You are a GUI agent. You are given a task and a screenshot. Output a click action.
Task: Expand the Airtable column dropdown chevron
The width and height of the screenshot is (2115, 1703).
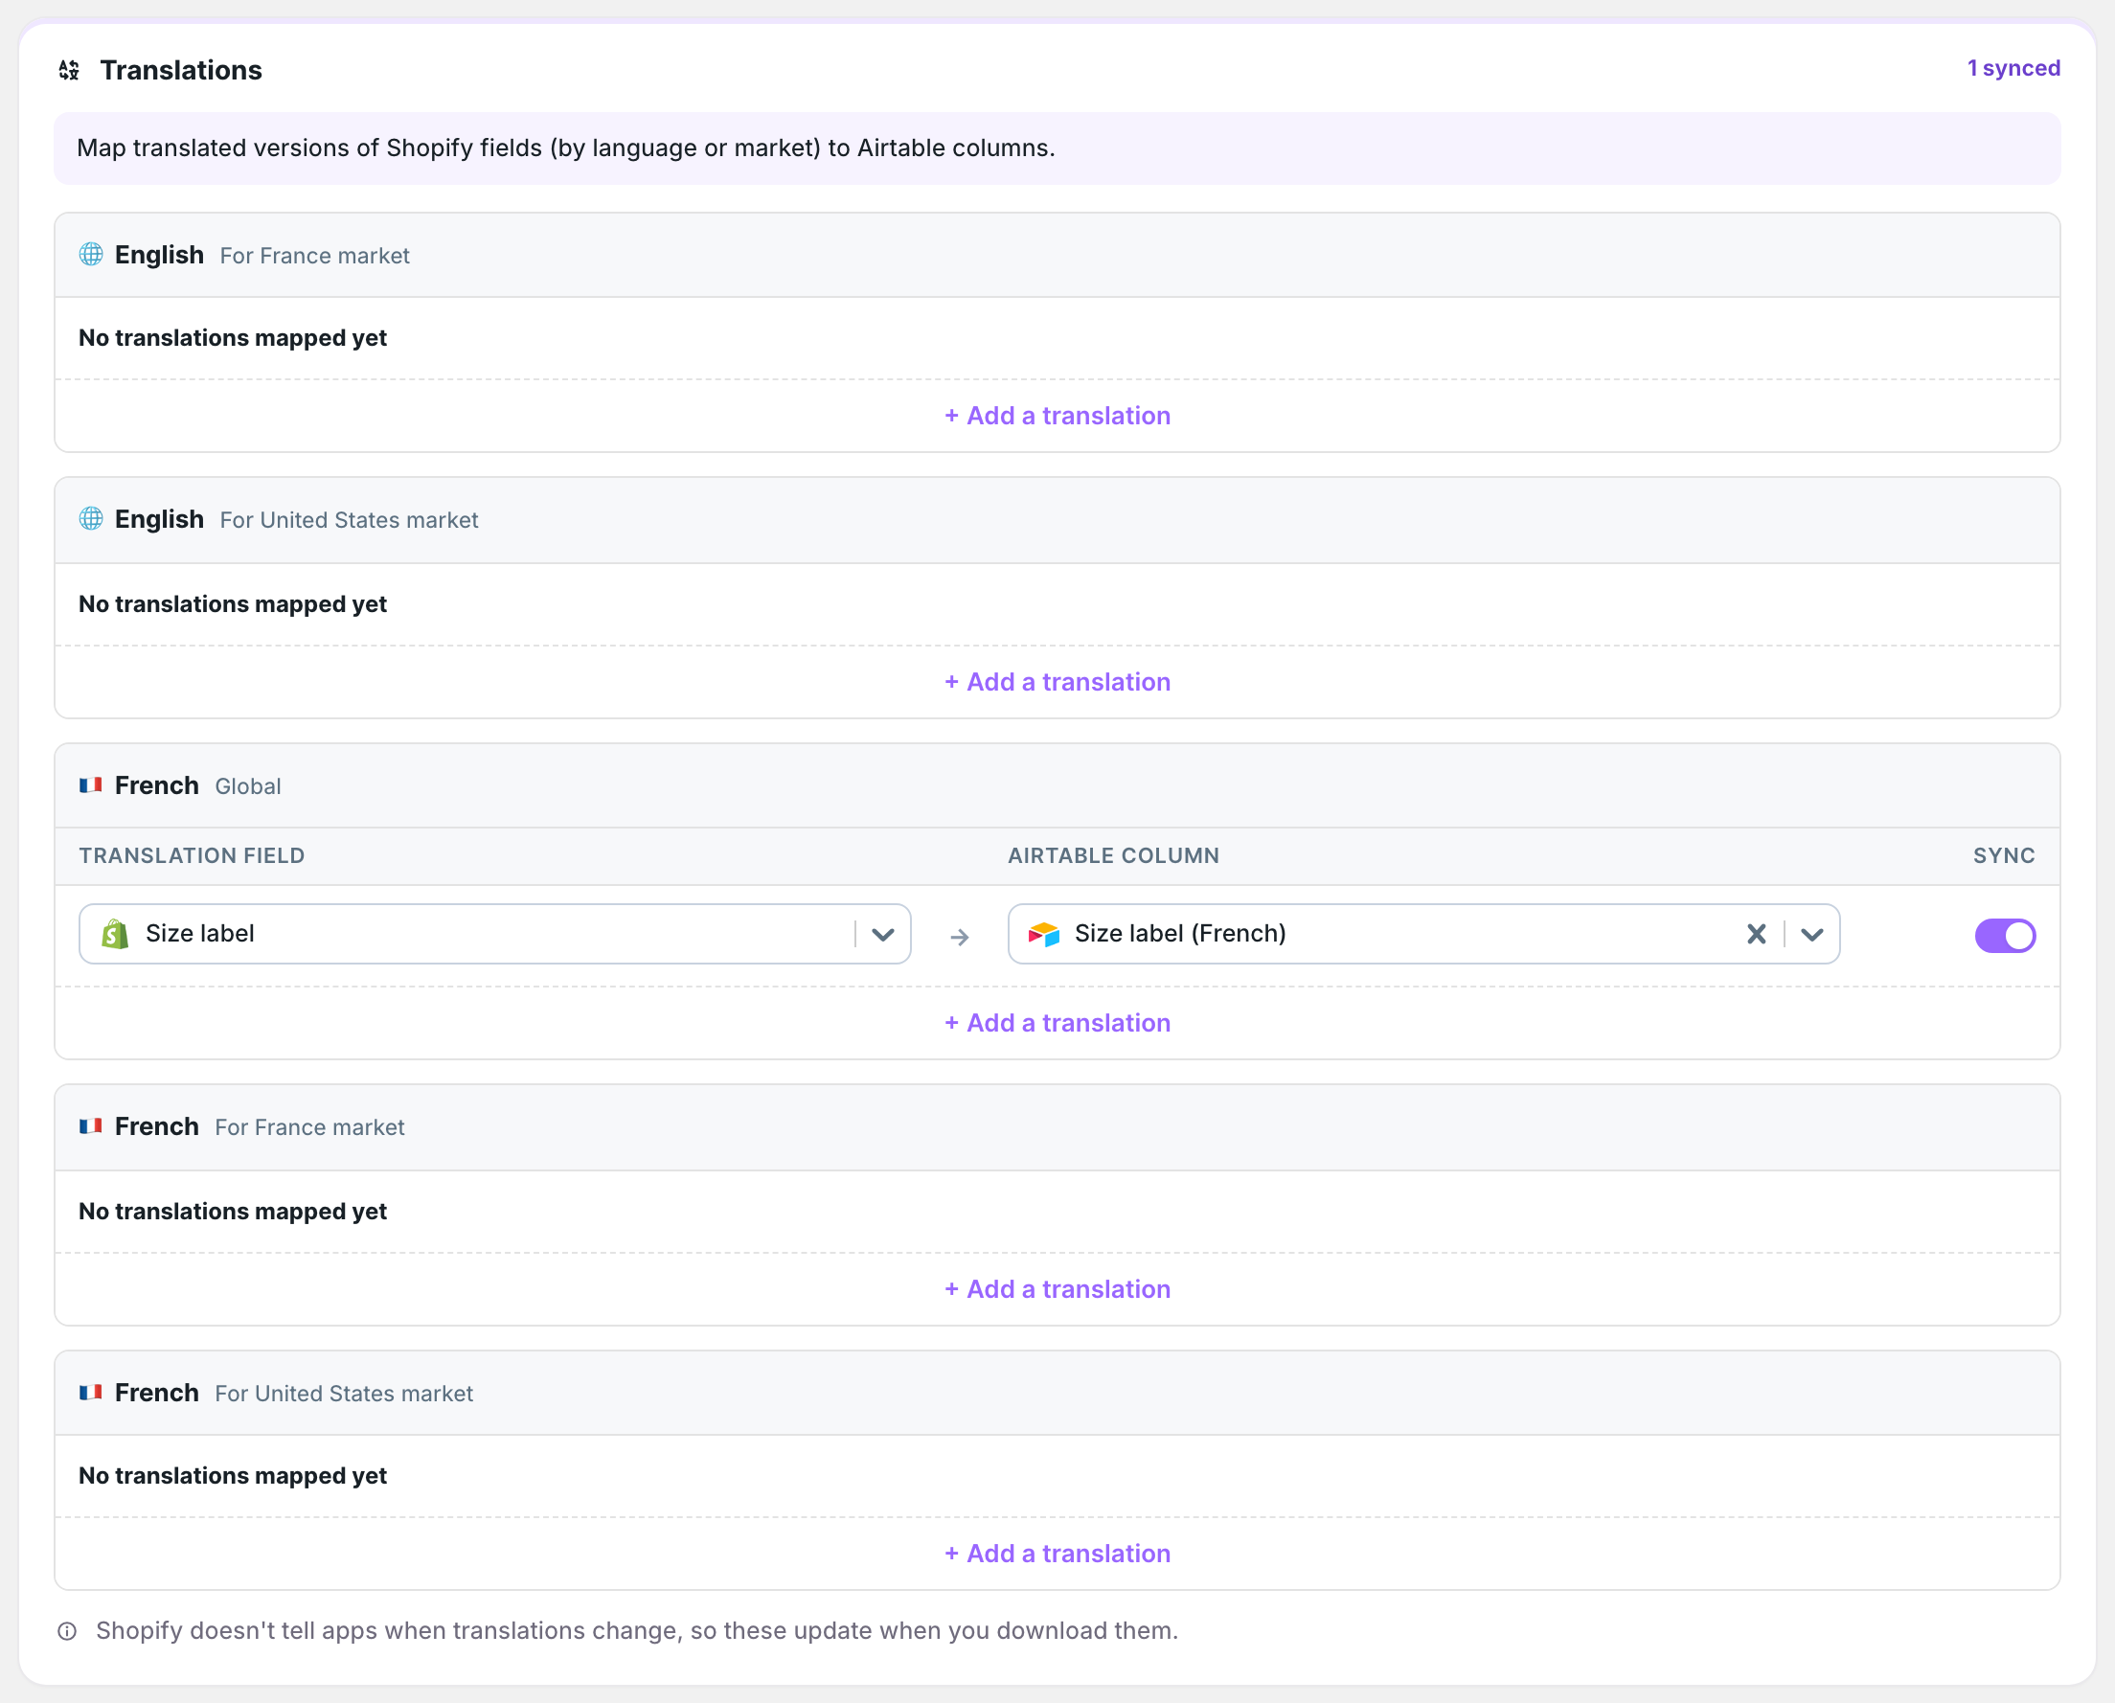pos(1812,934)
